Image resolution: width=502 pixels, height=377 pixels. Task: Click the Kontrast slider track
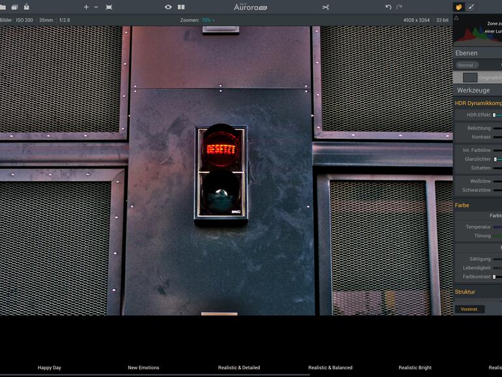497,137
